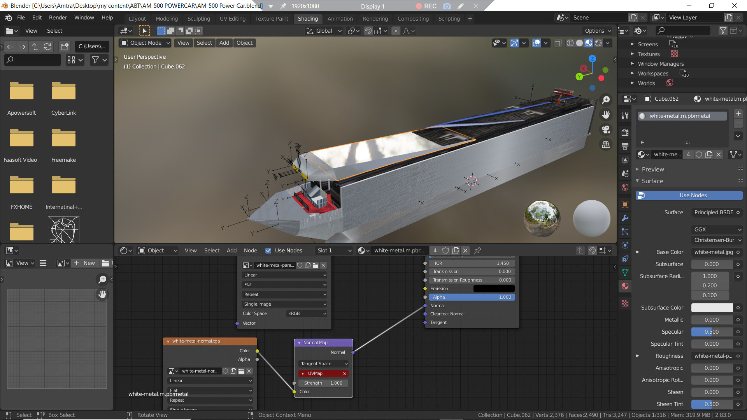Expand the Worlds outliner entry
The width and height of the screenshot is (747, 420).
[x=632, y=83]
